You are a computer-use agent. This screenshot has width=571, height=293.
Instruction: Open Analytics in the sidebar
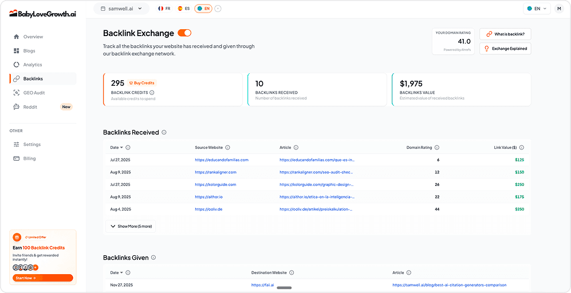pos(33,65)
